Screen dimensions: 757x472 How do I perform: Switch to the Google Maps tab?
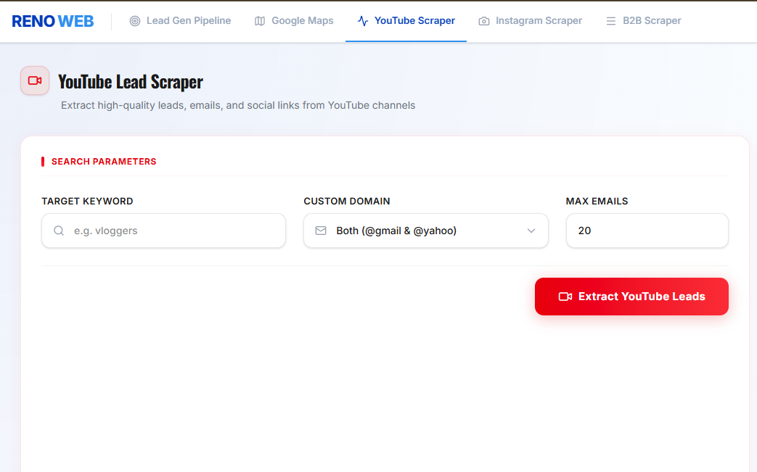pos(294,21)
